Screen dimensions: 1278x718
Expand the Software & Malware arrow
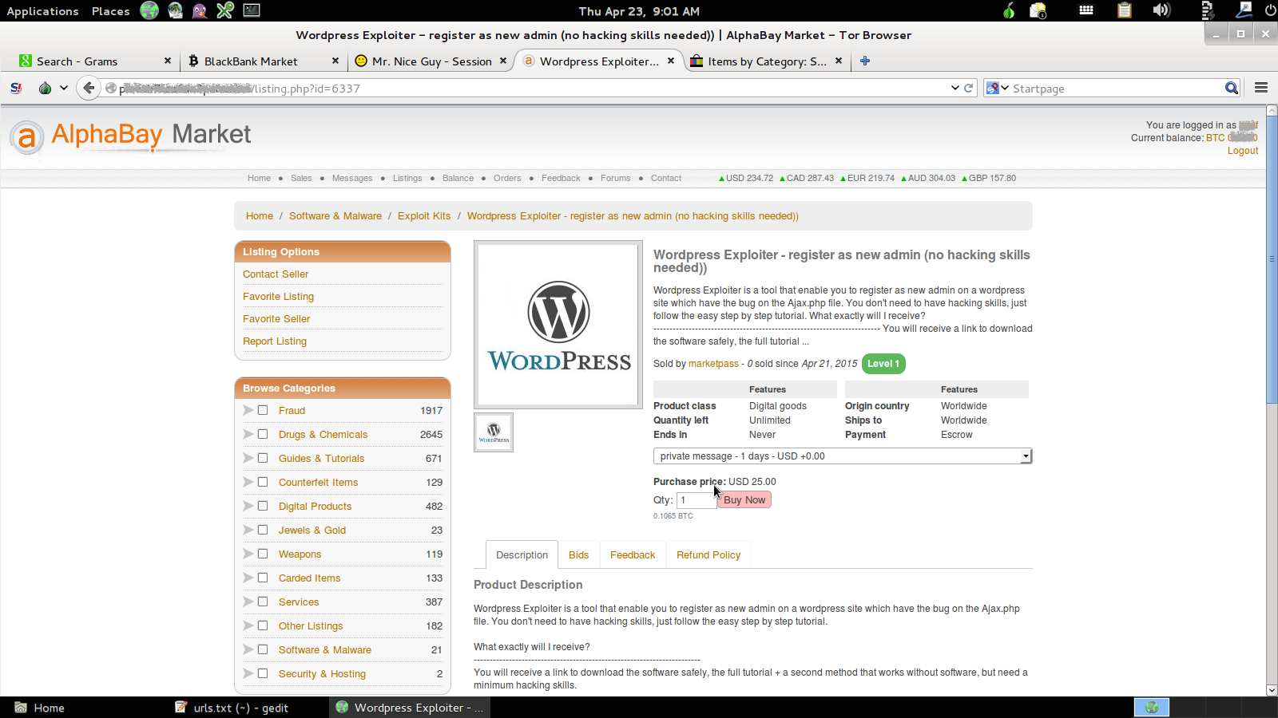click(x=248, y=649)
